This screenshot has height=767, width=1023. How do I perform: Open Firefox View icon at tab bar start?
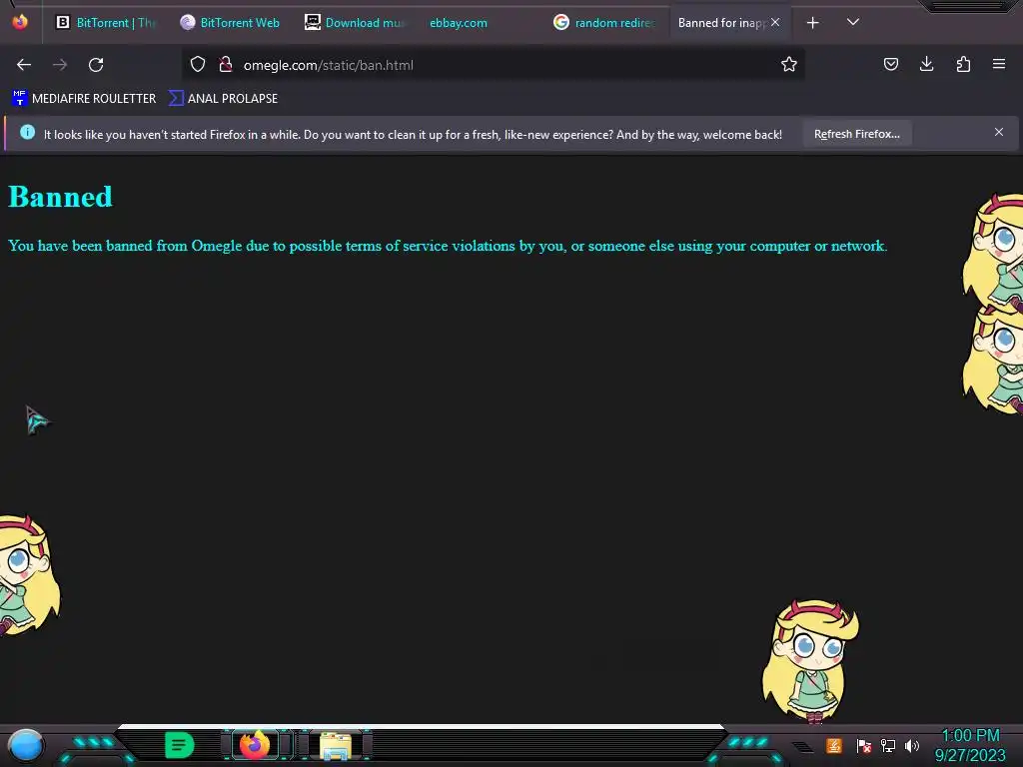click(x=20, y=22)
